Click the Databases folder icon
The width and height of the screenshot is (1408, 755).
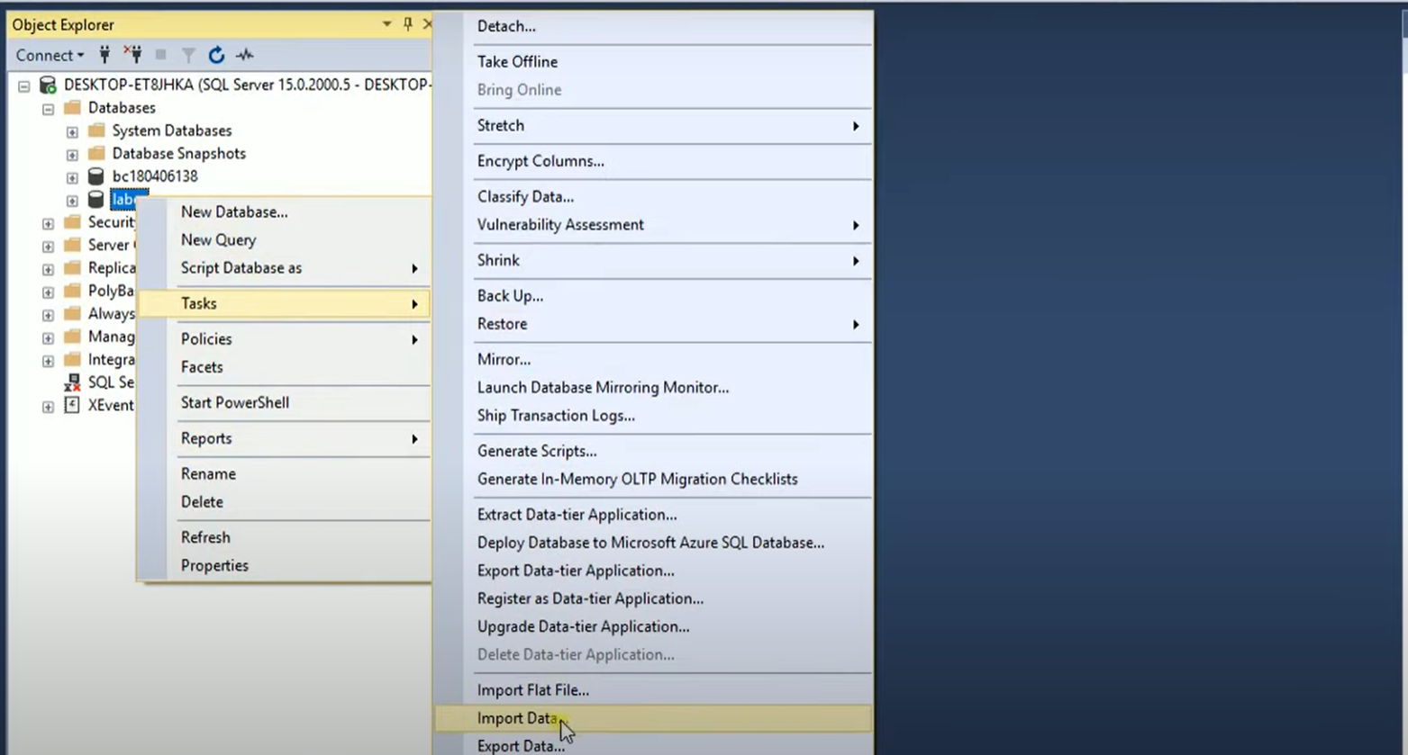click(x=72, y=108)
